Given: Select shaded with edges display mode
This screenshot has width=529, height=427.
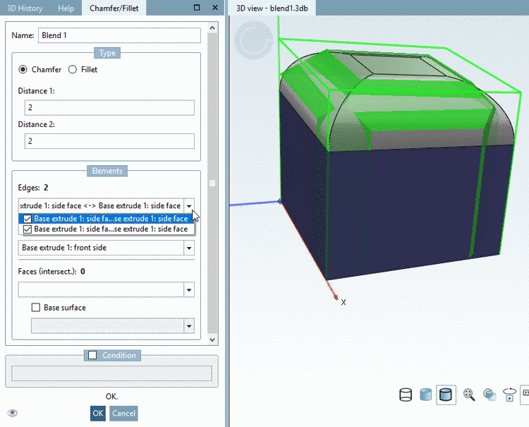Looking at the screenshot, I should (446, 395).
